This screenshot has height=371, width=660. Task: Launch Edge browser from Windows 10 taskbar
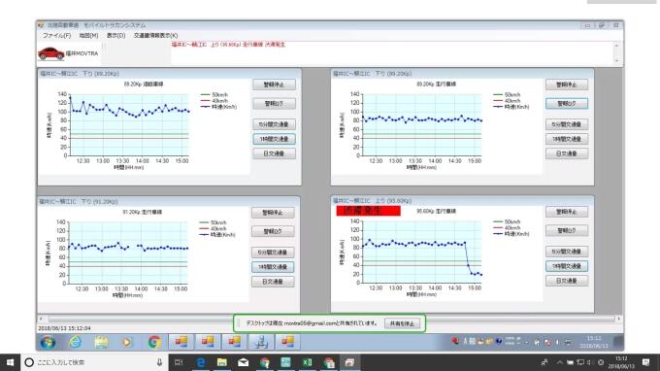pos(201,362)
